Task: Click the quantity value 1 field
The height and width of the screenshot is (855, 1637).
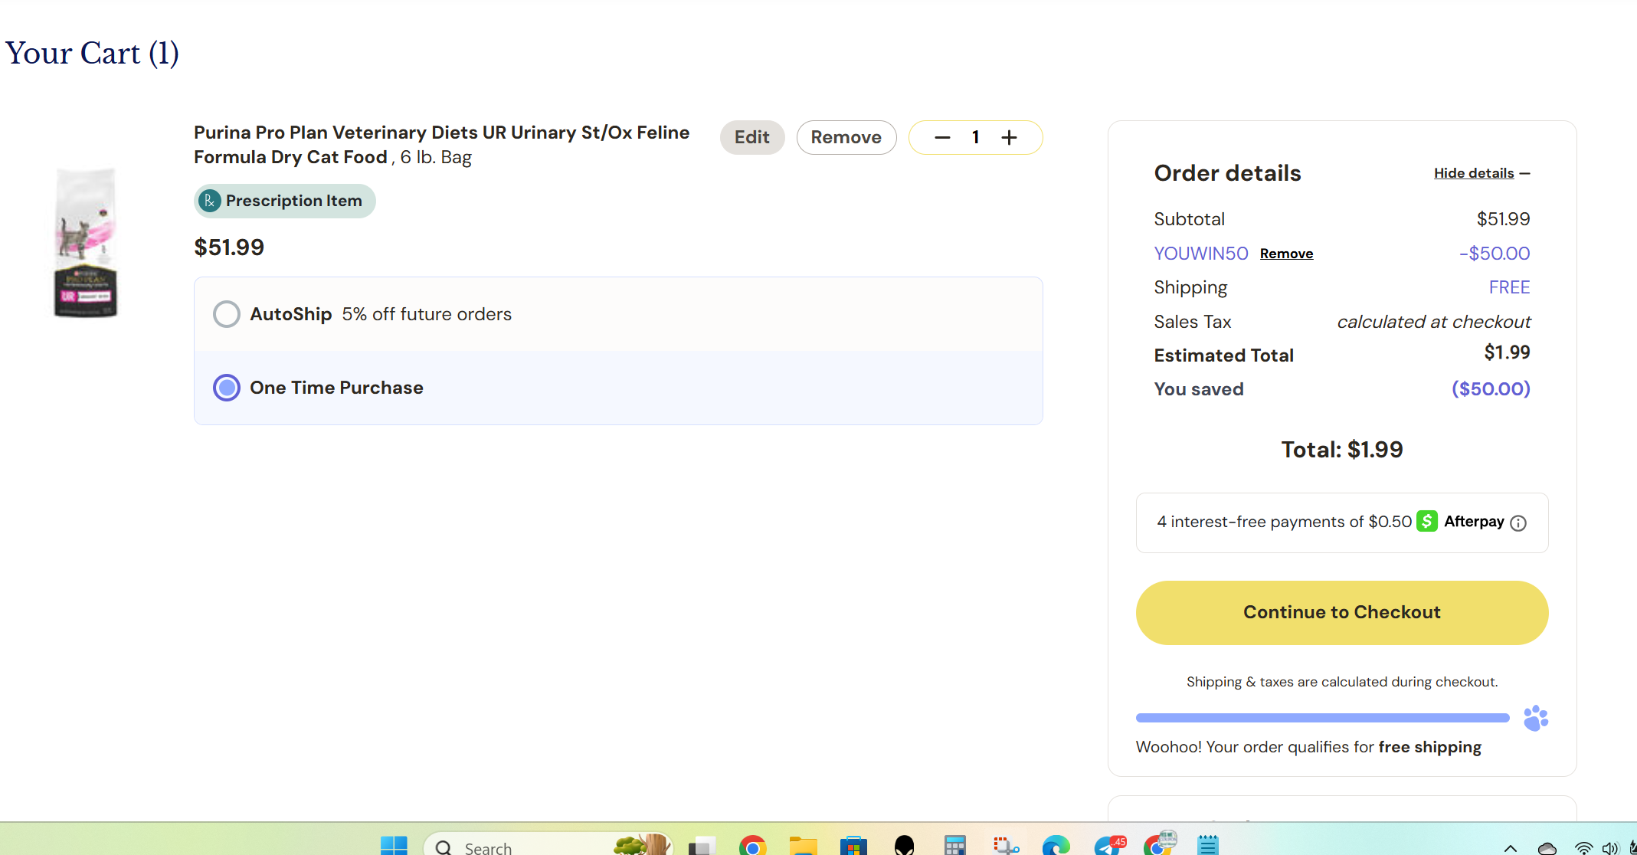Action: tap(975, 137)
